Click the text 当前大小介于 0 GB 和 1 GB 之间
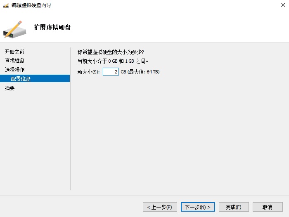The height and width of the screenshot is (217, 289). 113,61
